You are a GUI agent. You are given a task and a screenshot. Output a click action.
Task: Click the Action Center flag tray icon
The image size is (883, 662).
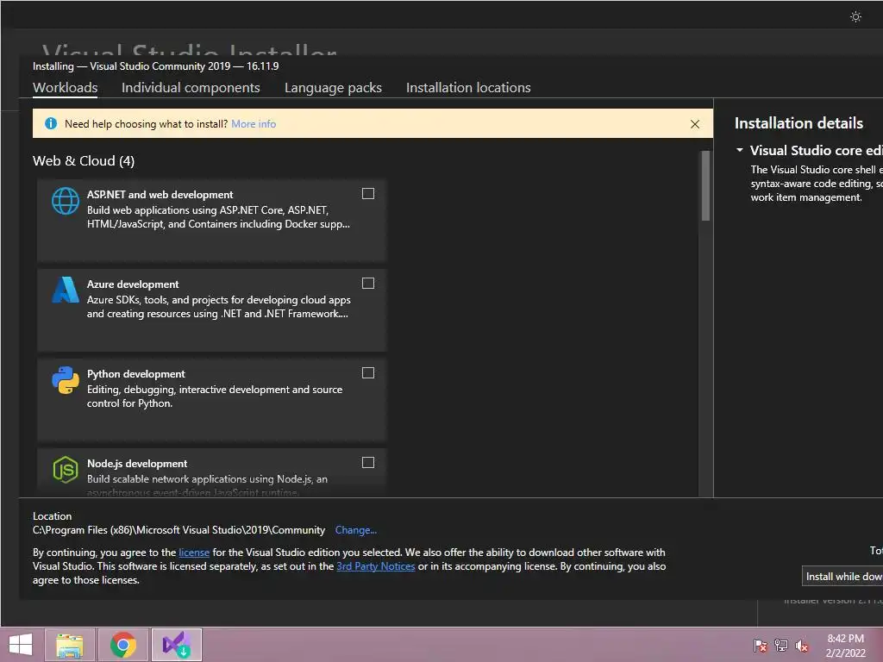(x=760, y=645)
